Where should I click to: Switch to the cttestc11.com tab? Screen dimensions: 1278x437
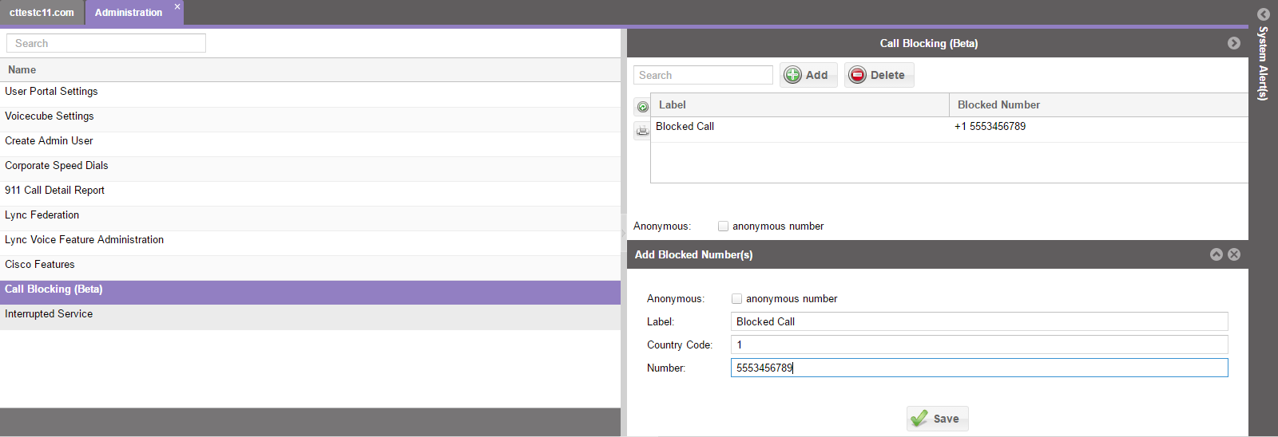pos(42,13)
